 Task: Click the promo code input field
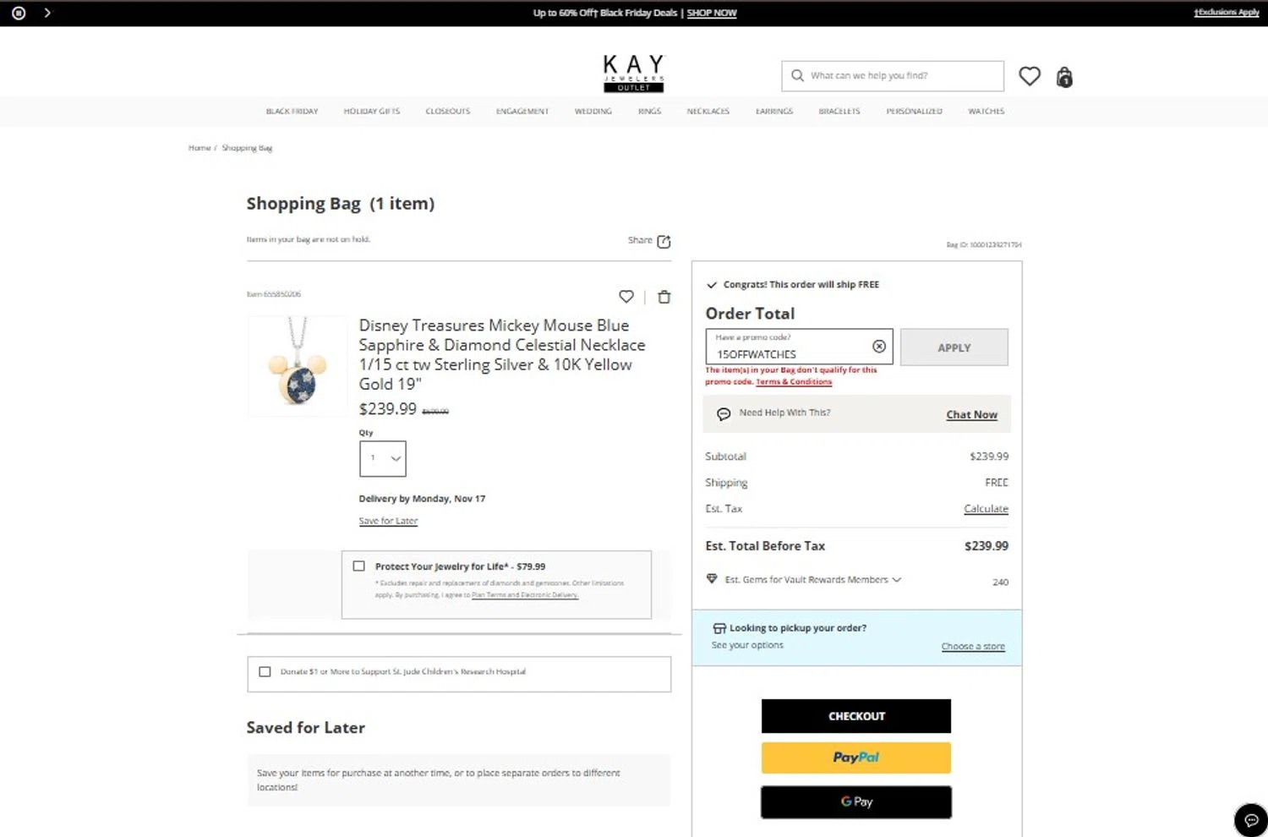tap(799, 347)
